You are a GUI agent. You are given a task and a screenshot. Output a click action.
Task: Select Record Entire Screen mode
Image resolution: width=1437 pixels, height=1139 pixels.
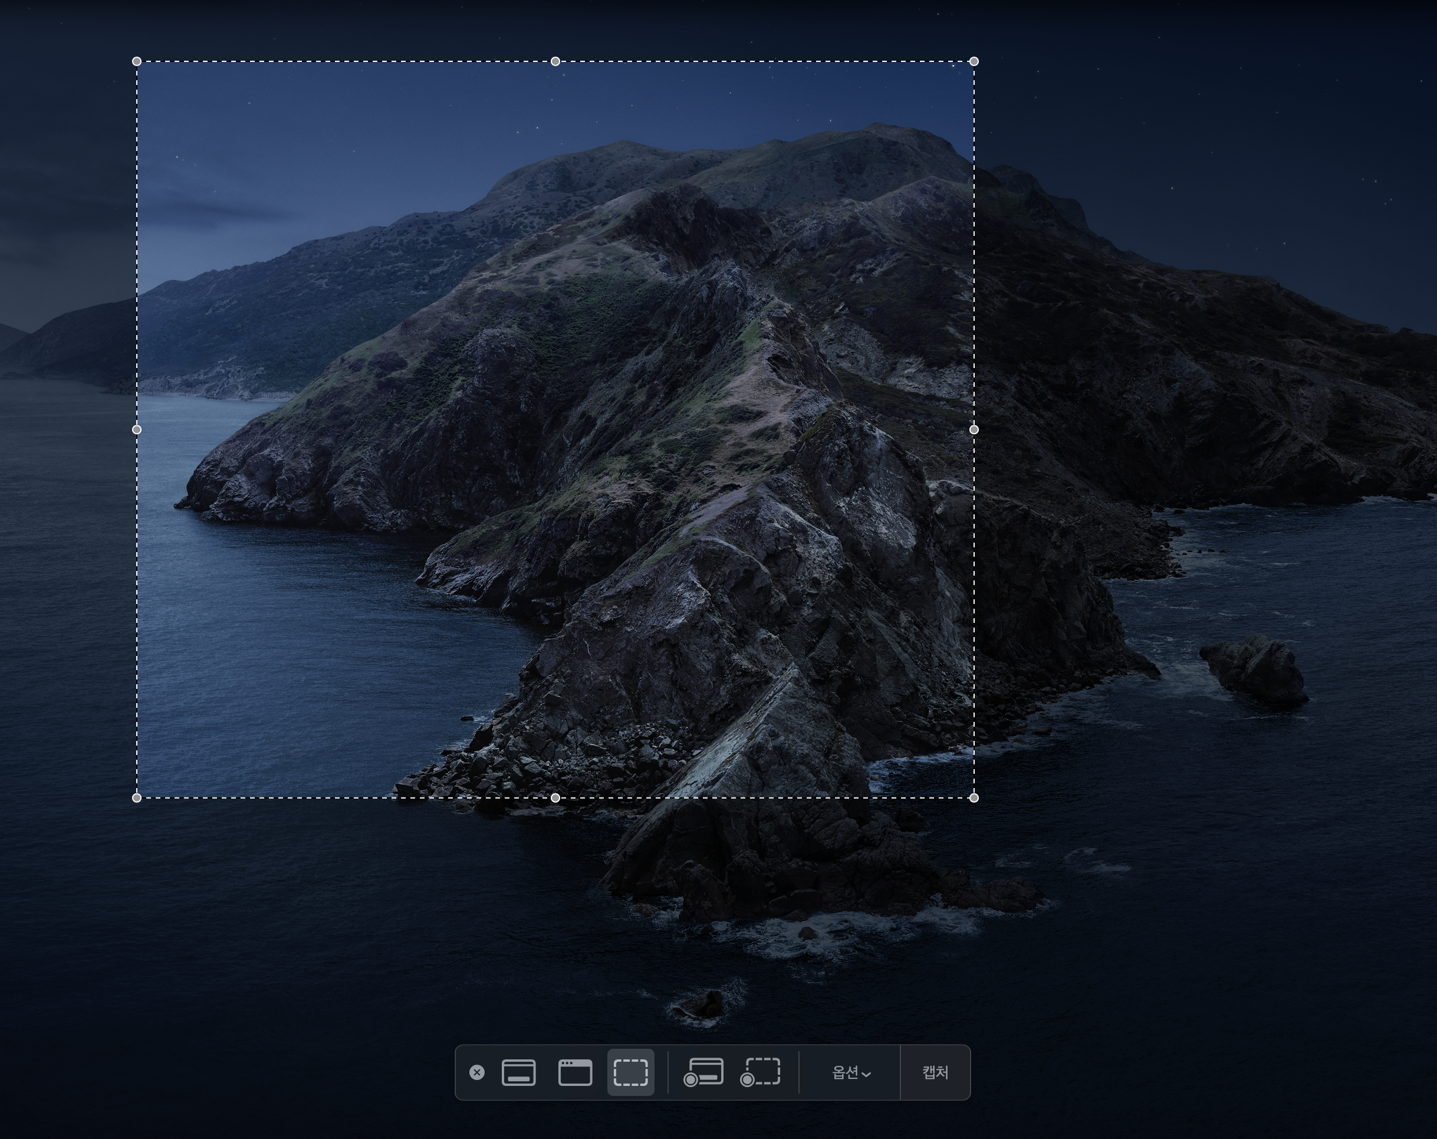tap(703, 1072)
